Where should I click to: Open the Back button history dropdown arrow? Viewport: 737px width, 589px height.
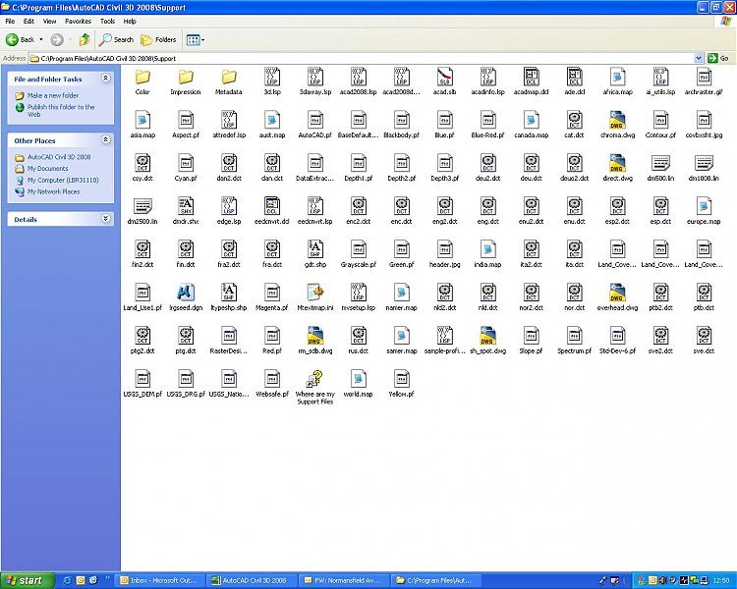tap(41, 40)
